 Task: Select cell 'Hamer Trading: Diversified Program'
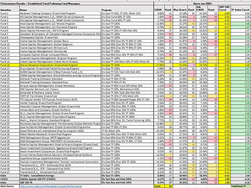coord(60,103)
